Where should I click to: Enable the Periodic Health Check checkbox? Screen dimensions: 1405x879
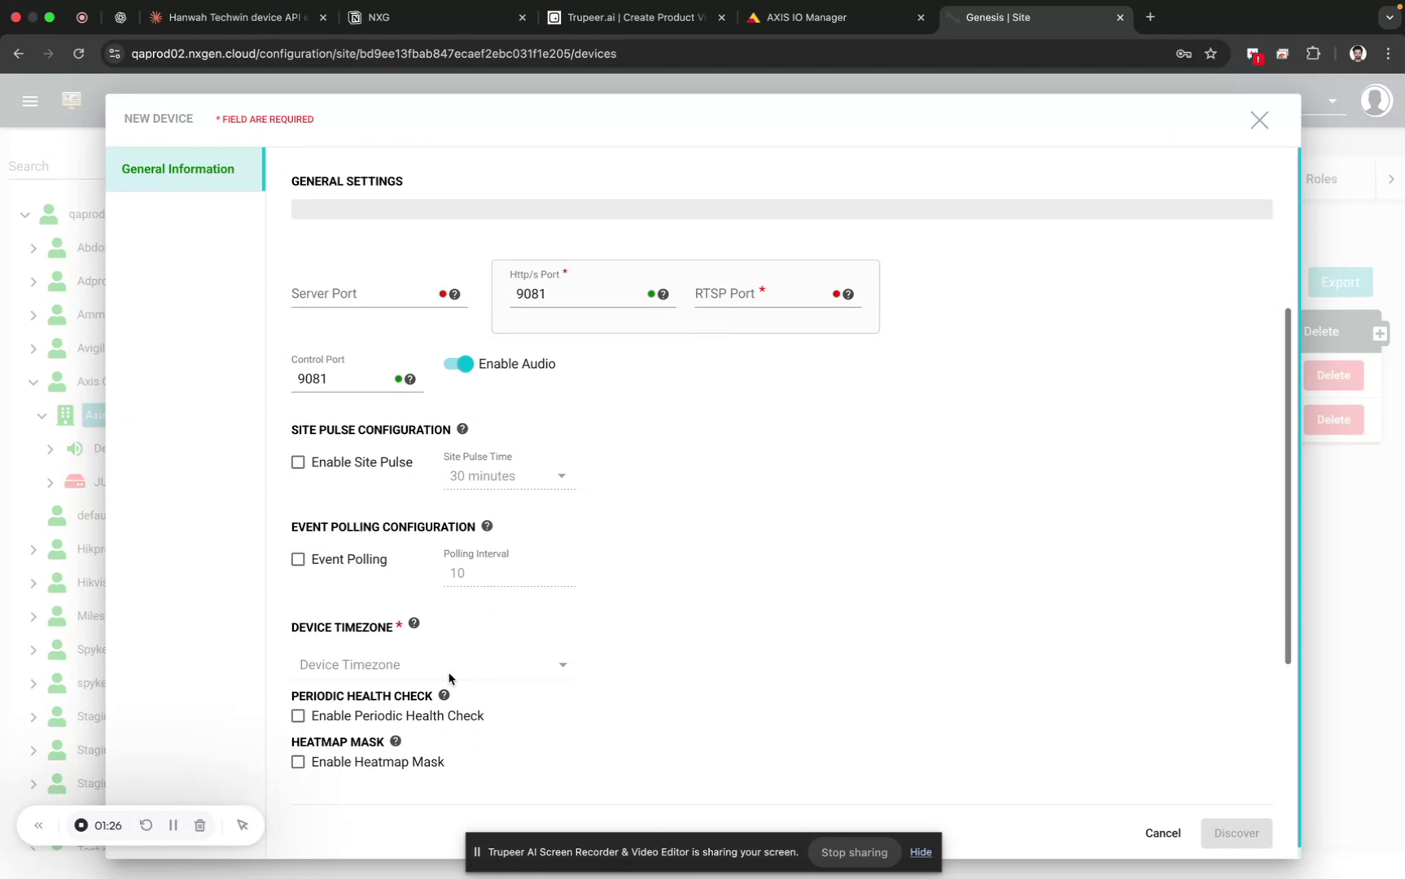298,715
